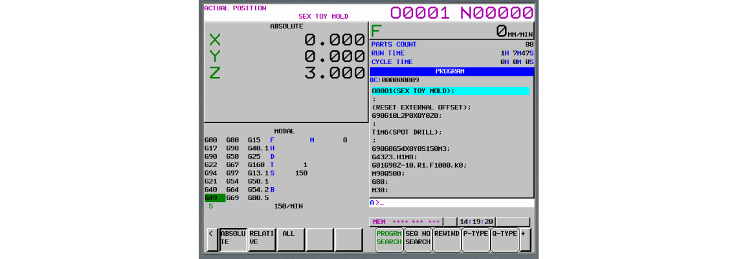738x259 pixels.
Task: Select the G90G10L2P0X0Y0Z0 program block
Action: [x=407, y=115]
